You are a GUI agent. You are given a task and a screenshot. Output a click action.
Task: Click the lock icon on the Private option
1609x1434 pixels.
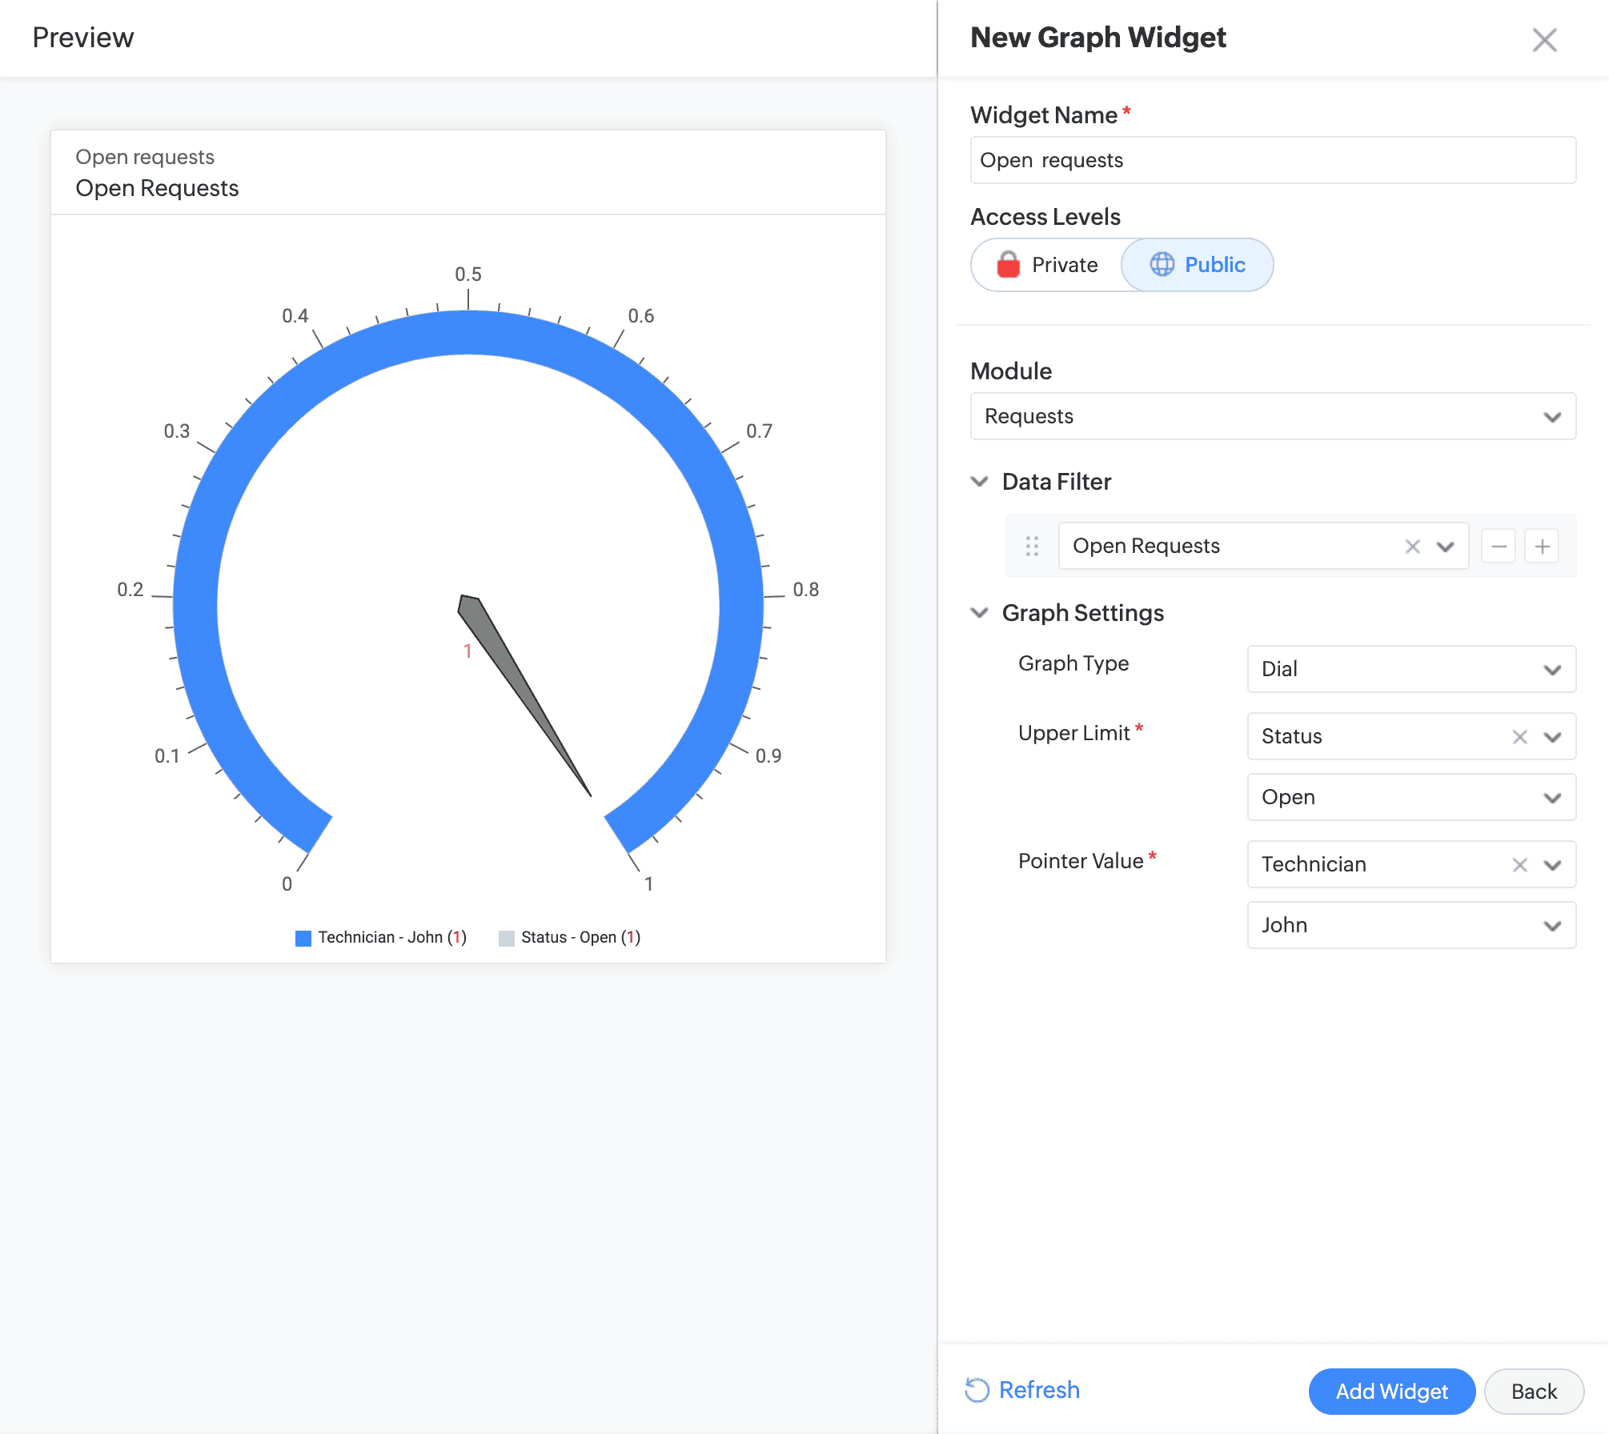click(x=1009, y=264)
